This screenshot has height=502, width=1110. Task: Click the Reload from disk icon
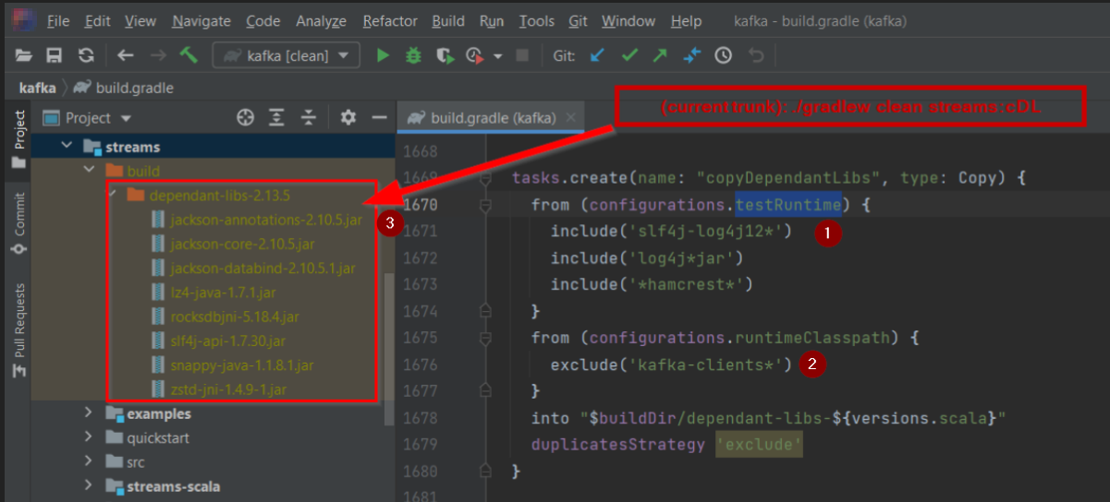click(85, 55)
